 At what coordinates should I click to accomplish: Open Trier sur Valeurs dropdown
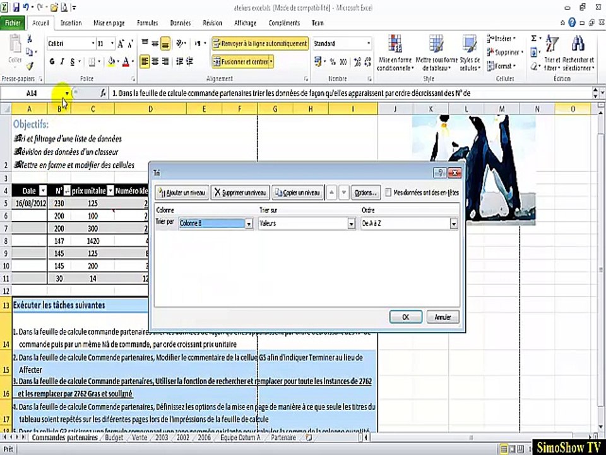pyautogui.click(x=351, y=224)
